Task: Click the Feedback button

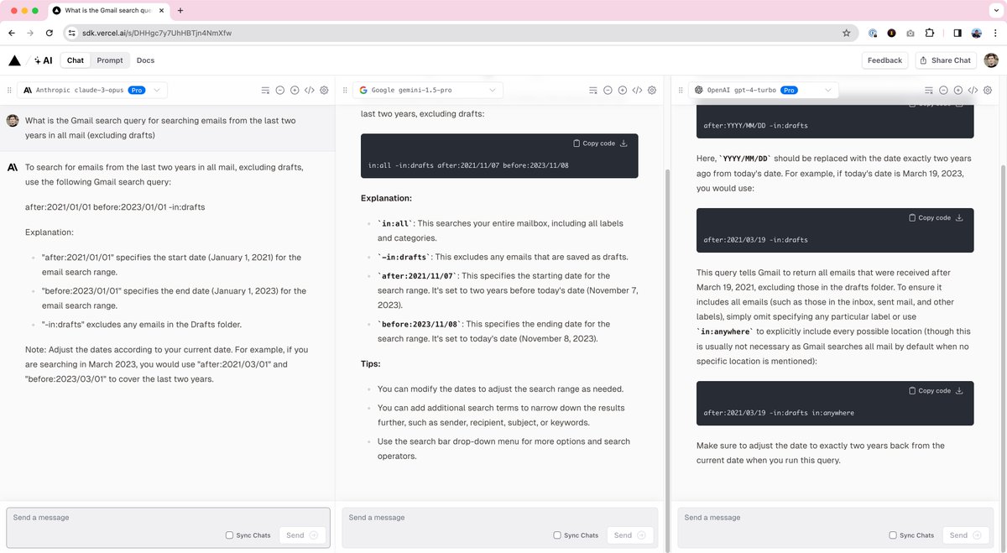Action: (884, 60)
